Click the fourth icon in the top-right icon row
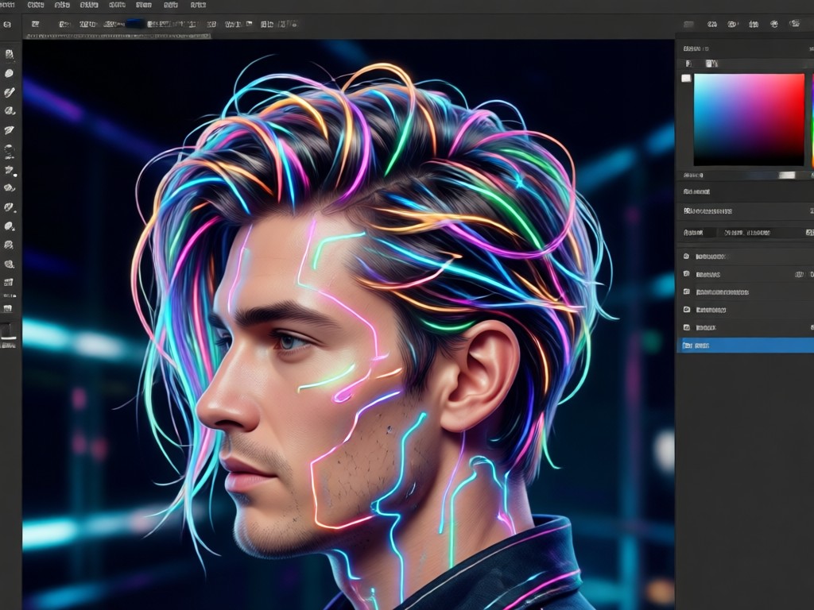This screenshot has height=610, width=814. click(754, 24)
